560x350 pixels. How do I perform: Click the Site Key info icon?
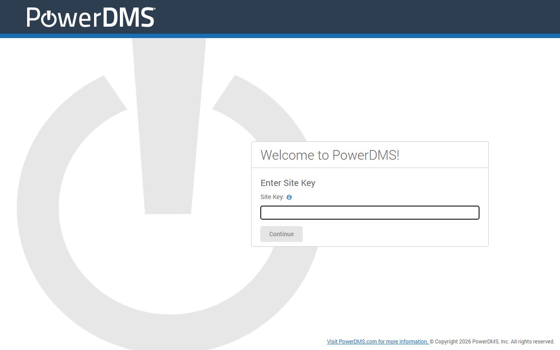(289, 197)
